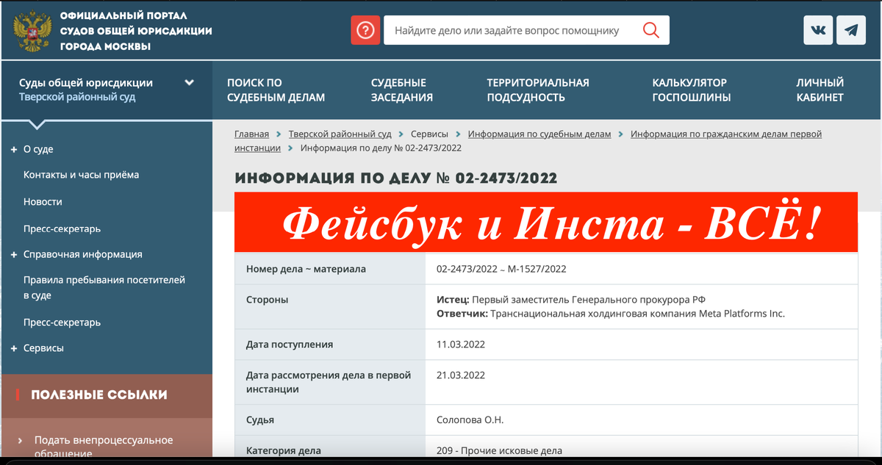Viewport: 882px width, 465px height.
Task: Expand the 'О суде' plus item
Action: point(13,149)
